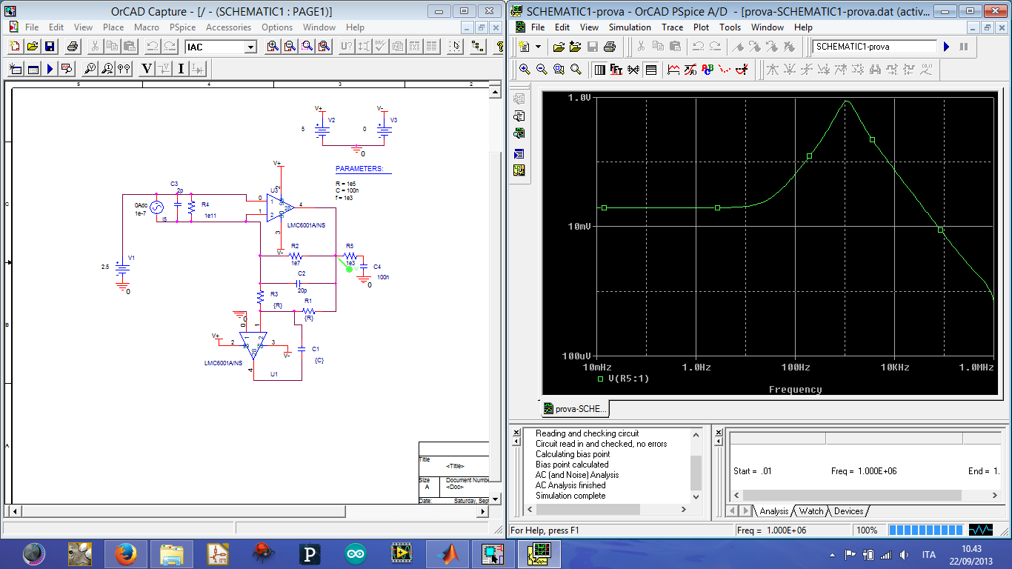Click the Save disk icon in Capture
This screenshot has width=1012, height=569.
point(50,47)
